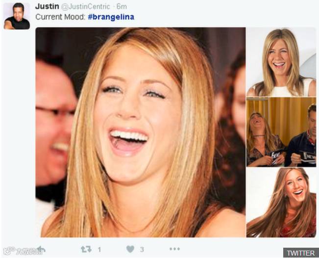Image resolution: width=319 pixels, height=258 pixels.
Task: Click the retweet count number 1
Action: 99,250
